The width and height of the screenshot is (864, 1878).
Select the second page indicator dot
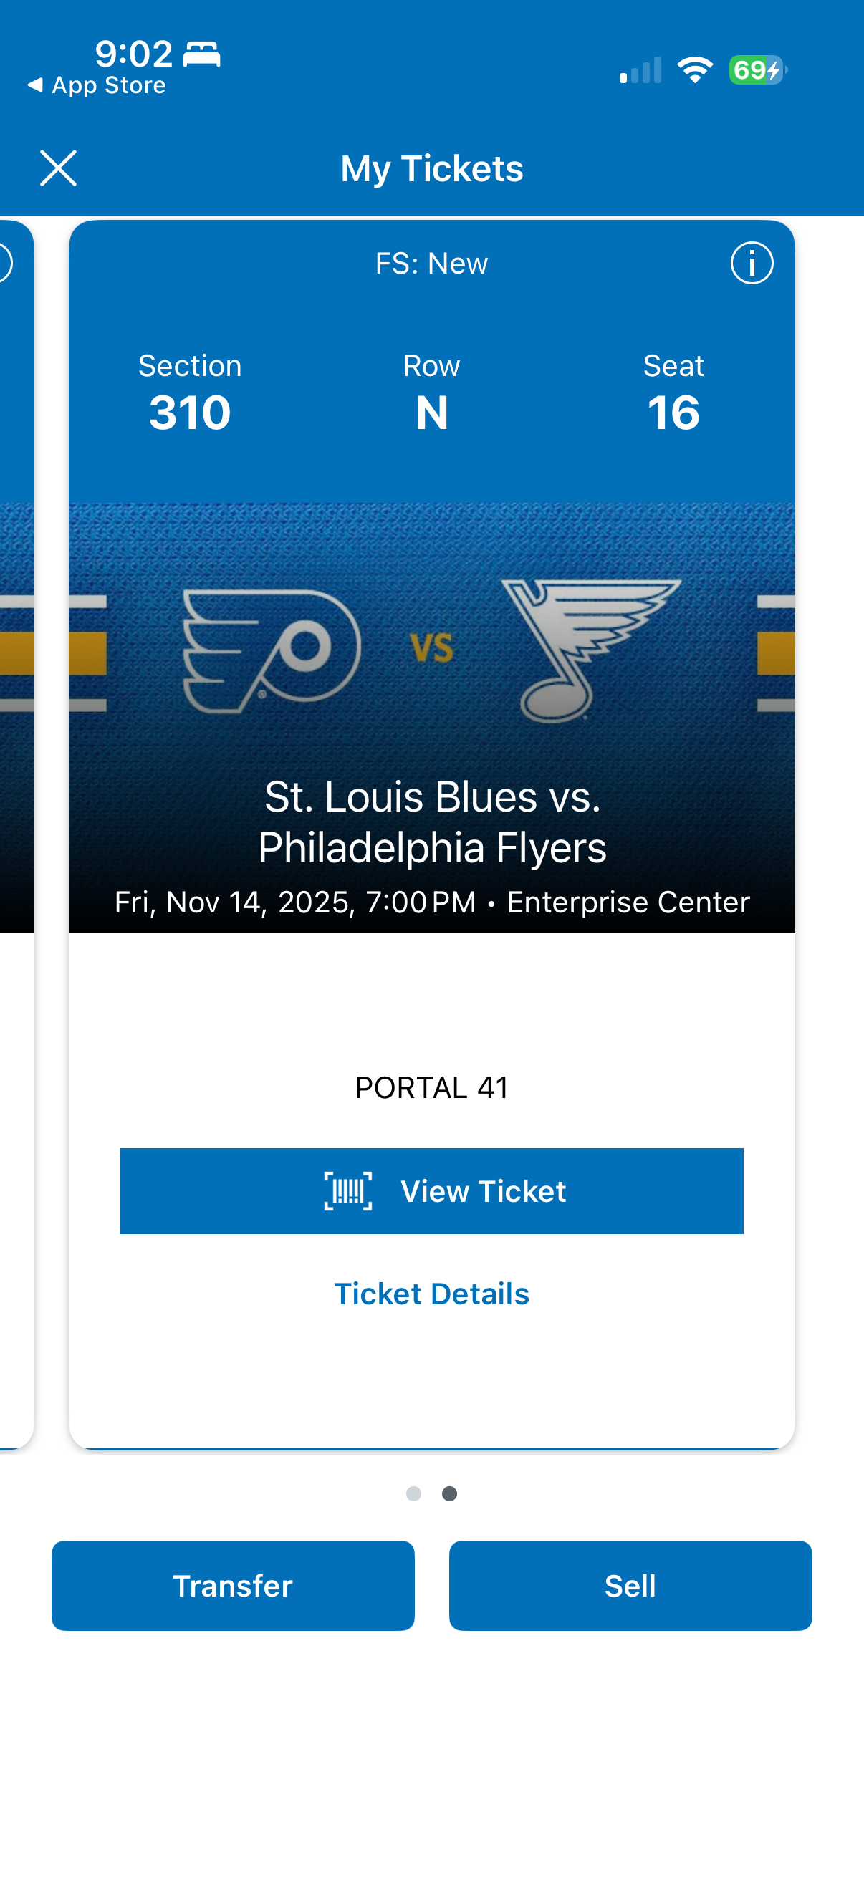point(450,1494)
